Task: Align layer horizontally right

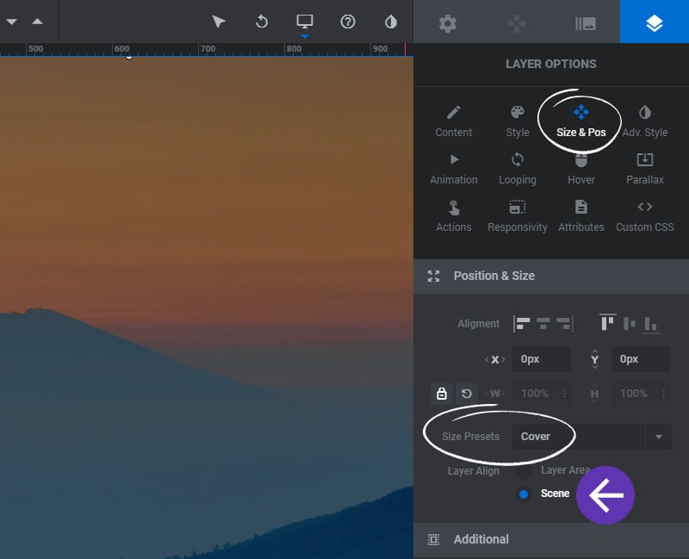Action: tap(564, 324)
